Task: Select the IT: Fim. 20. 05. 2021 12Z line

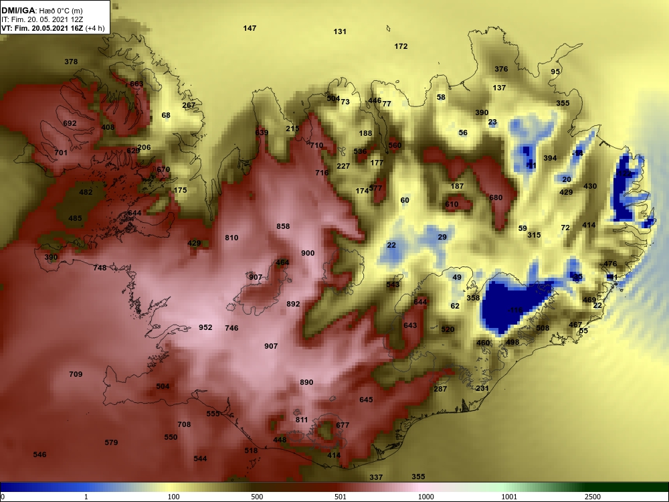Action: tap(41, 19)
